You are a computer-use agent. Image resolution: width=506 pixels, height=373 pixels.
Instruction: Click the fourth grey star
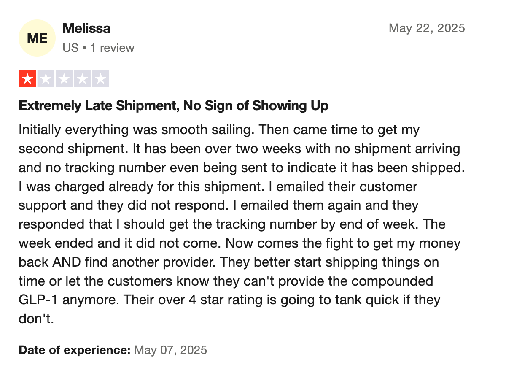[82, 78]
